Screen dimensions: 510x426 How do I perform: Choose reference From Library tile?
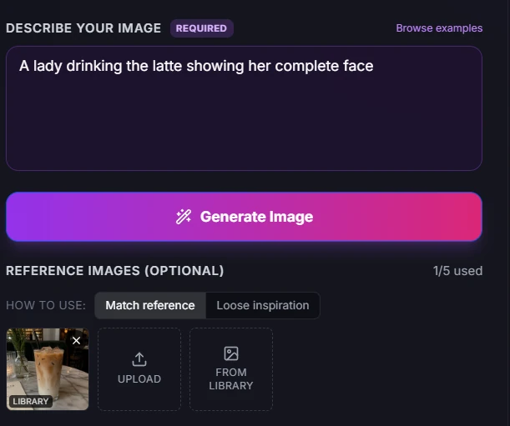pyautogui.click(x=231, y=369)
